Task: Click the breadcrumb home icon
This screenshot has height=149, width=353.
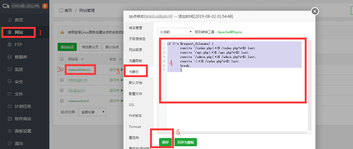Action: tap(61, 10)
